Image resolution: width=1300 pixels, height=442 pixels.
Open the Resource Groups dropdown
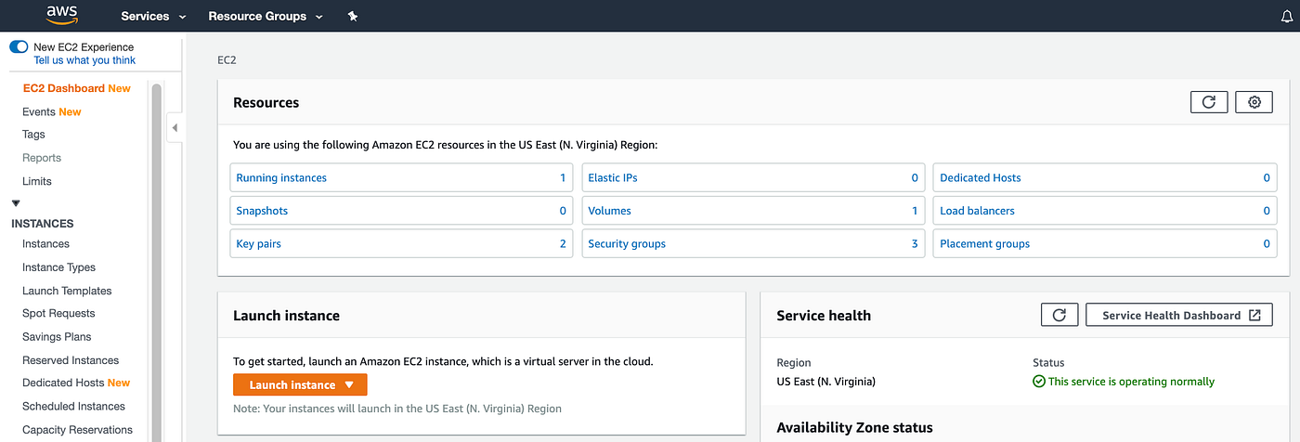click(x=266, y=17)
